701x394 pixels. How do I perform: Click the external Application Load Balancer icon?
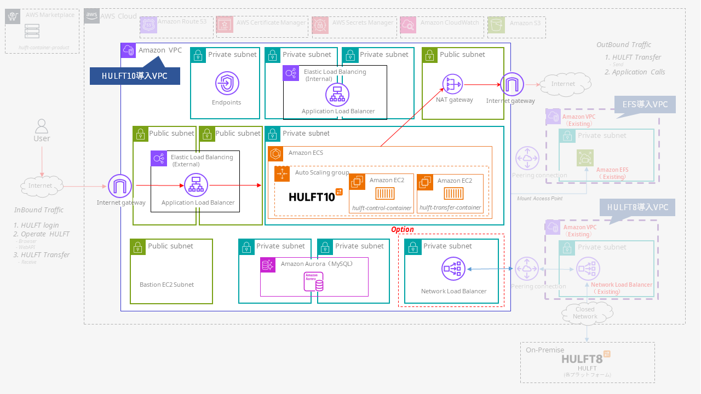pyautogui.click(x=196, y=186)
